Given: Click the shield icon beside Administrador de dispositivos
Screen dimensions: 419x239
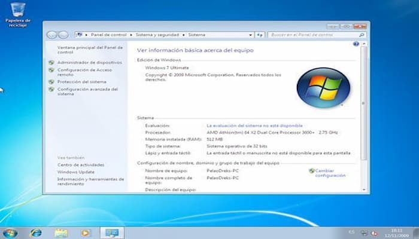Looking at the screenshot, I should [x=51, y=62].
